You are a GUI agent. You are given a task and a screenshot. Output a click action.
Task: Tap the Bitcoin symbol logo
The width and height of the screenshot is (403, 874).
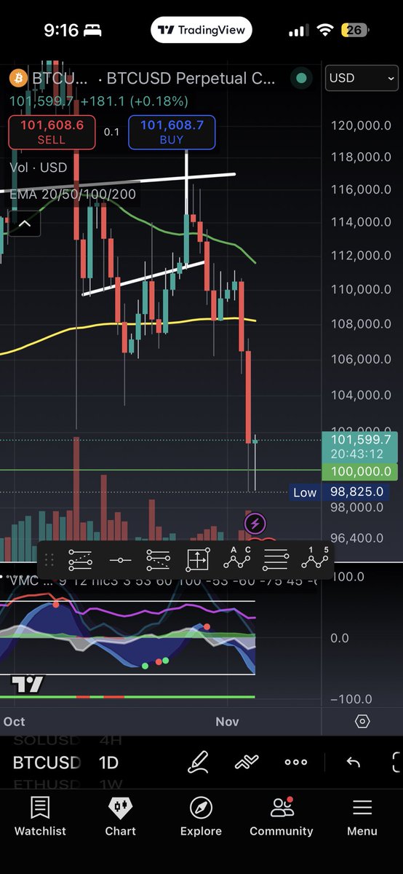click(x=17, y=78)
